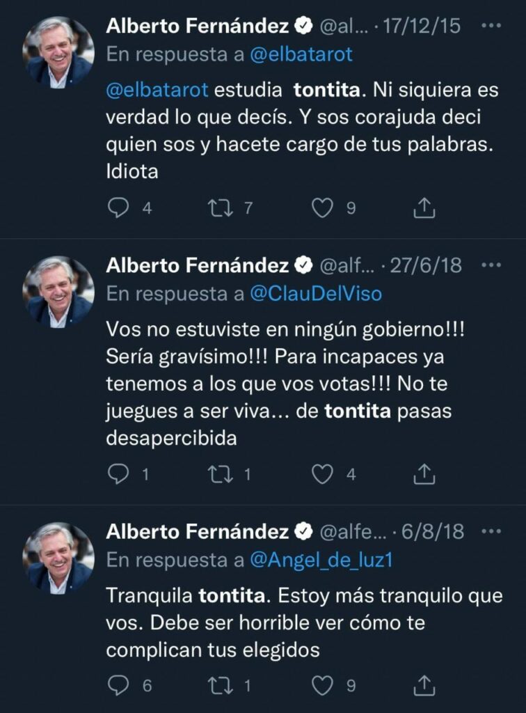This screenshot has width=526, height=713.
Task: Reply to the tweet answering @Angel_de_luz1
Action: [x=119, y=685]
